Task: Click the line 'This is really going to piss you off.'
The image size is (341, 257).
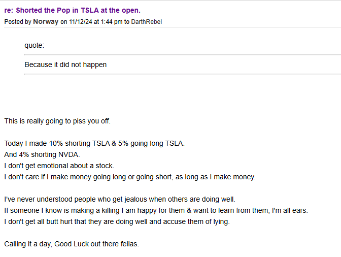Action: pyautogui.click(x=57, y=121)
